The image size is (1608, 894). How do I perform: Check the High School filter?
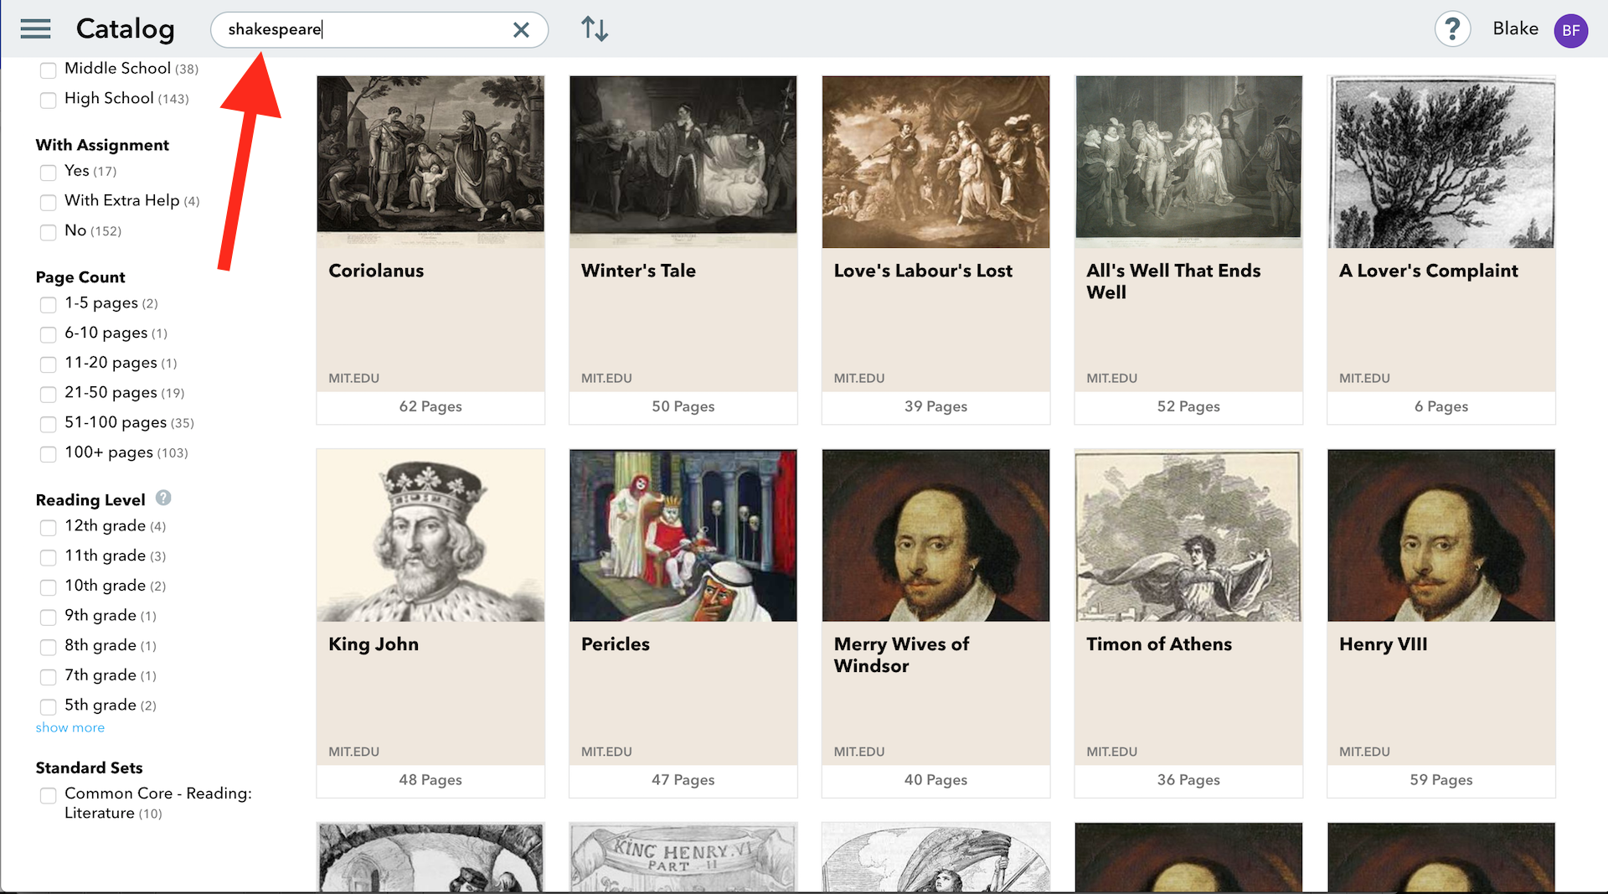49,100
